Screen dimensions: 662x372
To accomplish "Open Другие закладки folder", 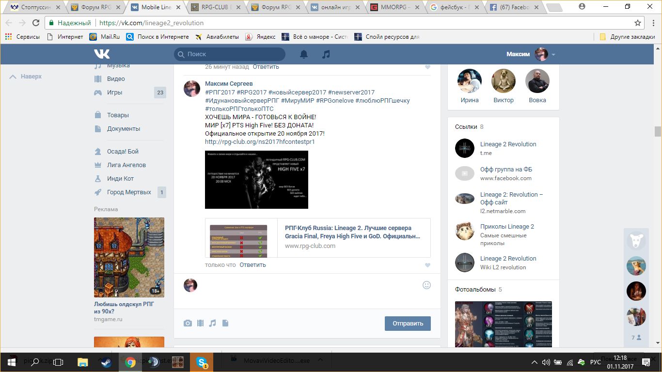I will tap(627, 37).
